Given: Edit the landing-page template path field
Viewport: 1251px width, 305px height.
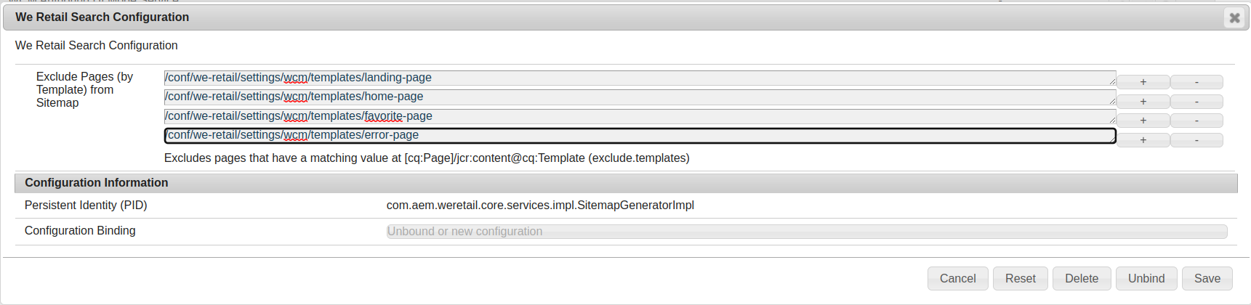Looking at the screenshot, I should 640,78.
